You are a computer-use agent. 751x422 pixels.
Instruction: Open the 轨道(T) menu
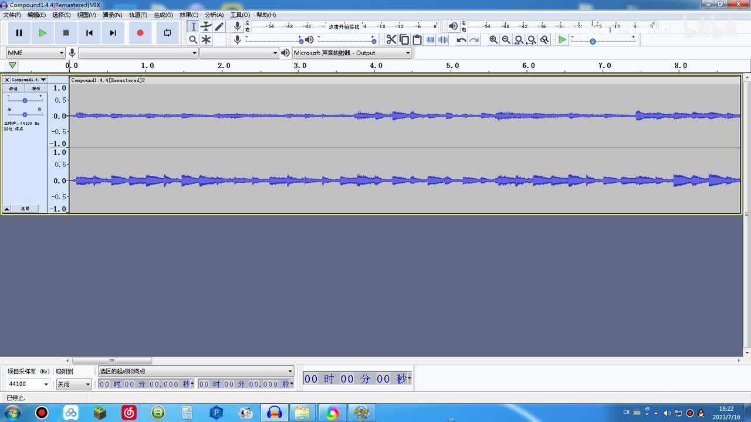click(x=138, y=15)
